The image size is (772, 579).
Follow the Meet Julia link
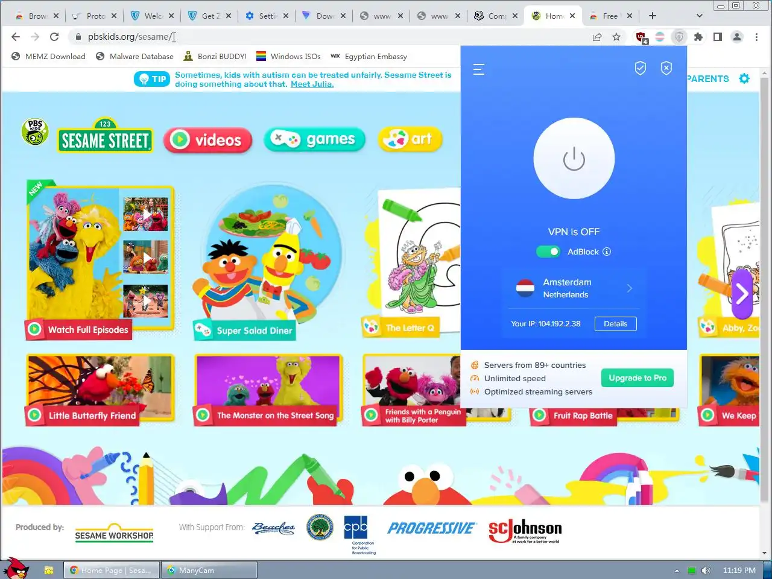(312, 84)
